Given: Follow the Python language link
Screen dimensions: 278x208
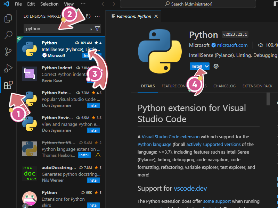Looking at the screenshot, I should 154,144.
